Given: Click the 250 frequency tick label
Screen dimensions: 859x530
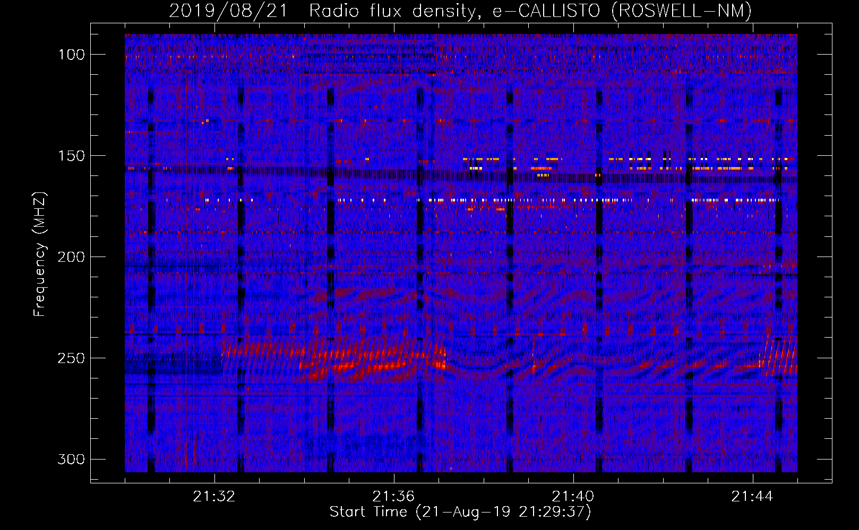Looking at the screenshot, I should coord(72,358).
